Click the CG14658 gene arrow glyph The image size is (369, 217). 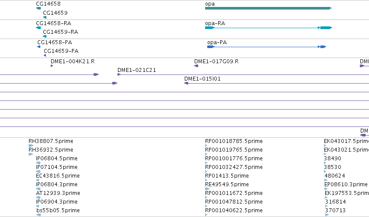(38, 8)
